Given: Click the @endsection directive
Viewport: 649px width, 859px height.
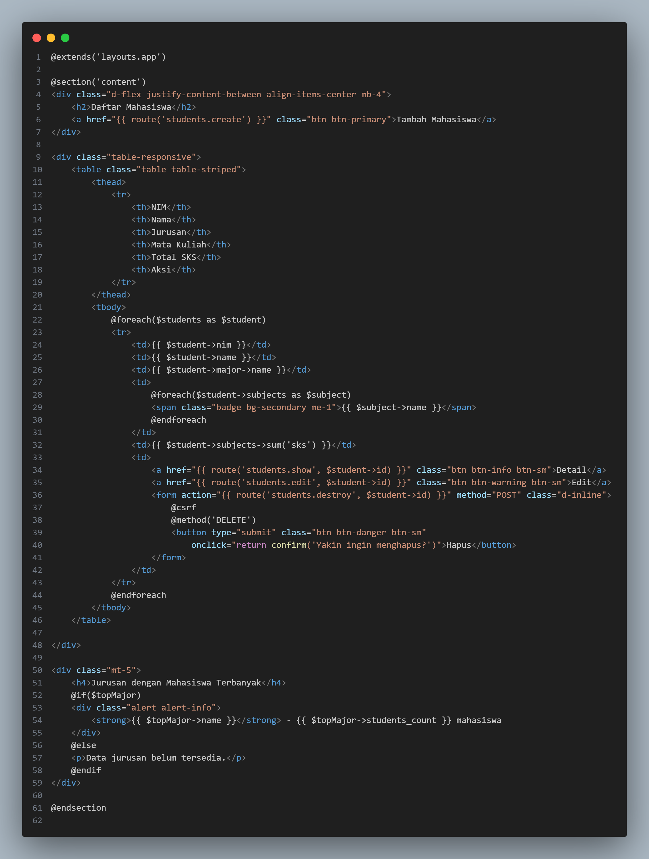Looking at the screenshot, I should pyautogui.click(x=78, y=808).
